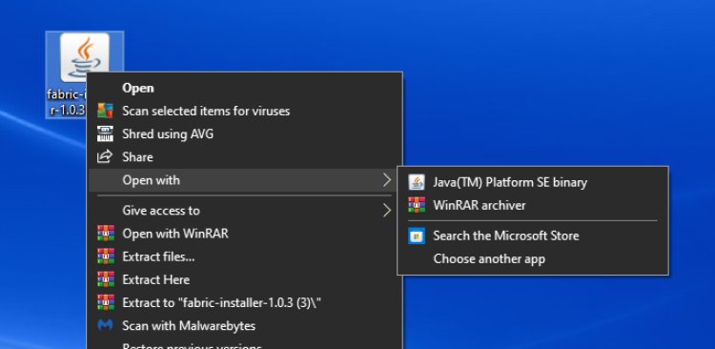Choose Scan with Malwarebytes
The image size is (715, 349).
point(245,325)
